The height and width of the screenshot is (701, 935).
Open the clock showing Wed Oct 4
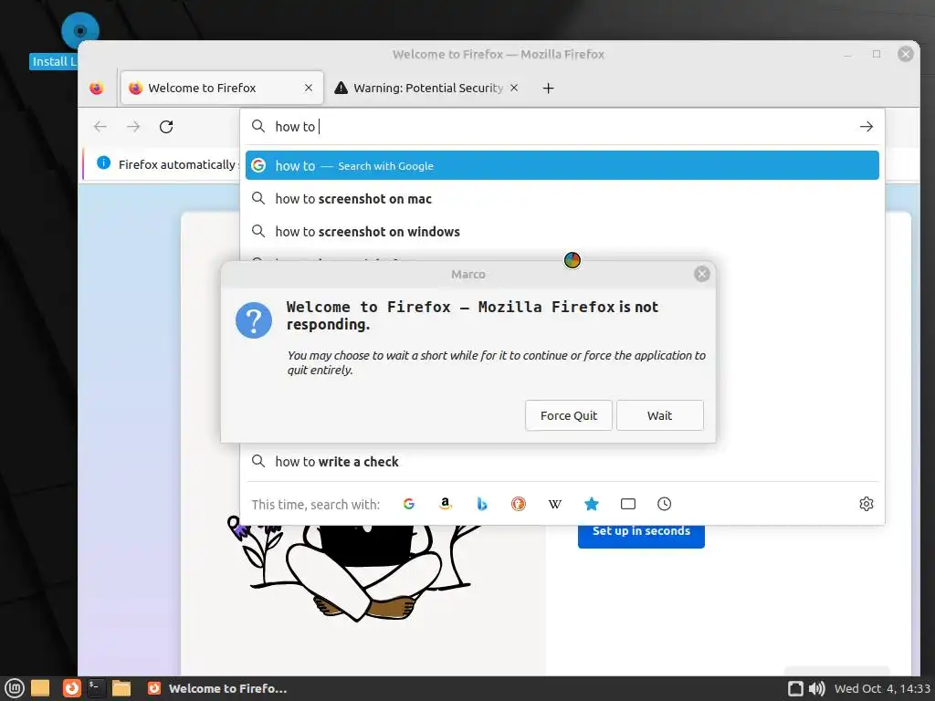click(883, 688)
